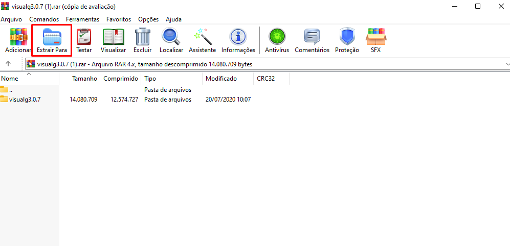This screenshot has width=510, height=246.
Task: Open the Comandos menu
Action: tap(44, 19)
